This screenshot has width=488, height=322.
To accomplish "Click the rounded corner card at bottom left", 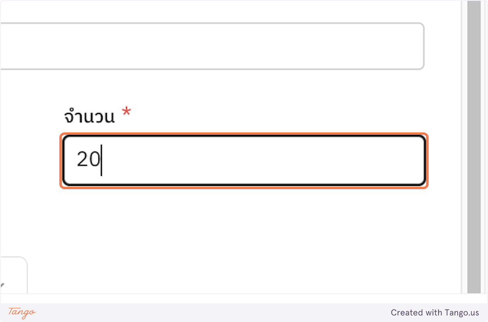I will pyautogui.click(x=13, y=274).
